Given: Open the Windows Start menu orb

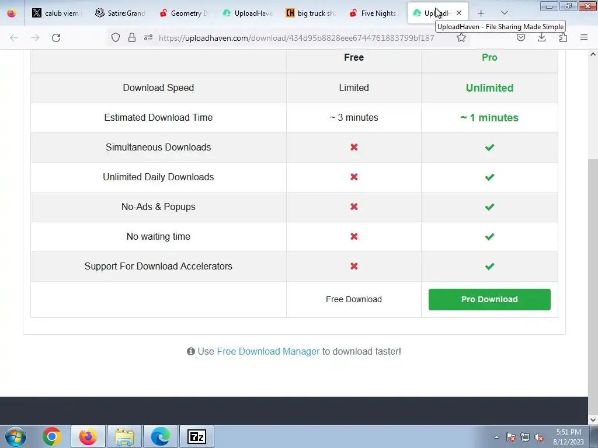Looking at the screenshot, I should coord(16,436).
